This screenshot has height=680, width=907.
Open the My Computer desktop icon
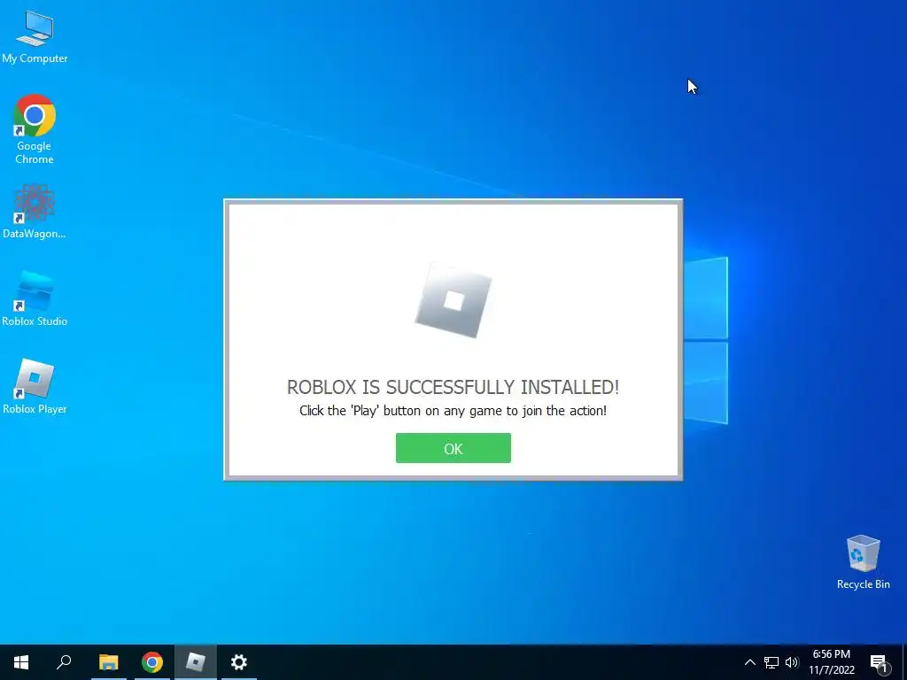(x=35, y=37)
